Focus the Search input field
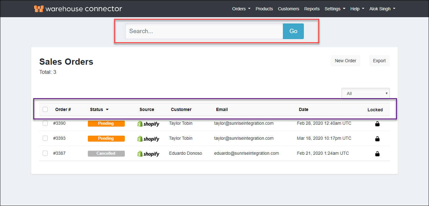 204,31
